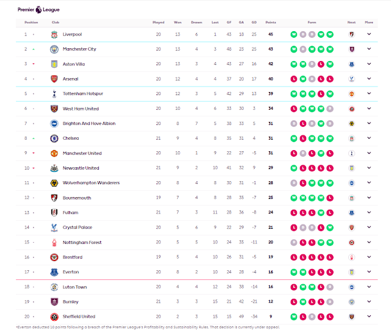Click Liverpool's 45 points value
The width and height of the screenshot is (391, 330).
271,34
